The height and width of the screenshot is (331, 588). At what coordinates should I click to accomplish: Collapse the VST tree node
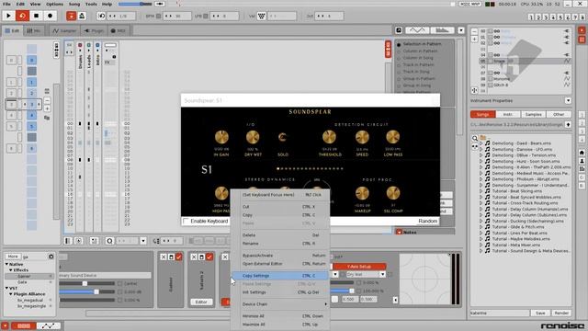click(x=6, y=288)
